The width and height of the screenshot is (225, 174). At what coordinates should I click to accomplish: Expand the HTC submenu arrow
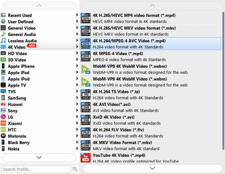77,129
